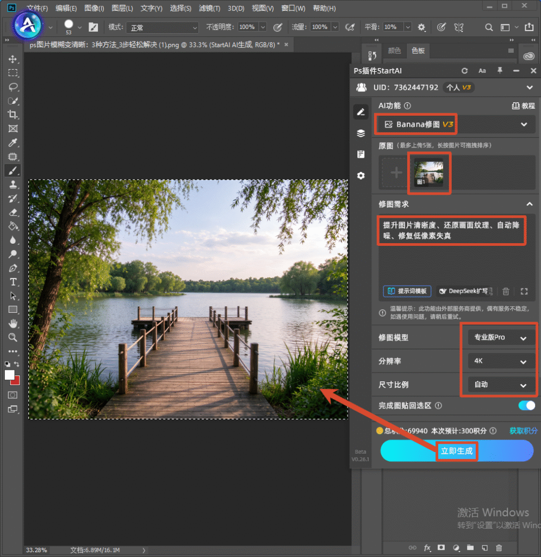
Task: Clear the prompt with trash icon
Action: (x=506, y=292)
